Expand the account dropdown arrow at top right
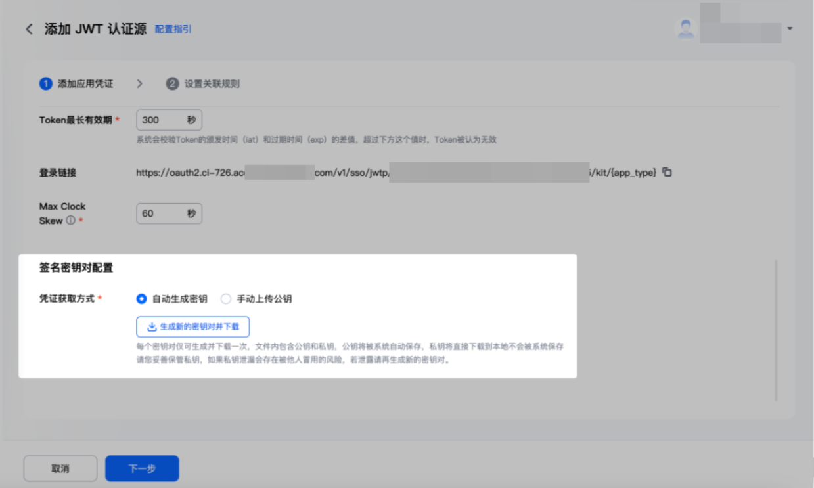Screen dimensions: 814x488 pos(790,29)
